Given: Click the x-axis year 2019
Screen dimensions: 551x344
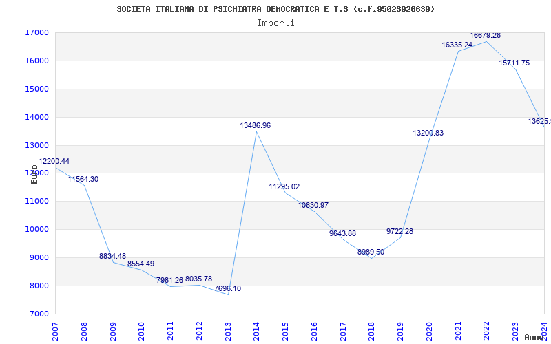Looking at the screenshot, I should tap(401, 332).
